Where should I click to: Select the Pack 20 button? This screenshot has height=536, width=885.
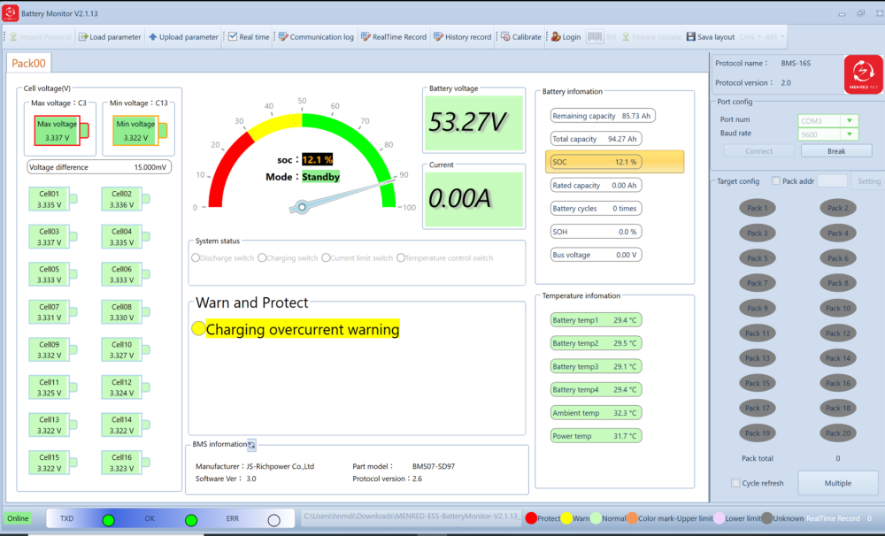(x=838, y=433)
